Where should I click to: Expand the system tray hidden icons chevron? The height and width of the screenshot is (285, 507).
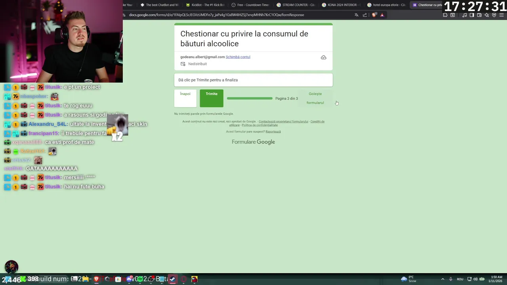443,279
